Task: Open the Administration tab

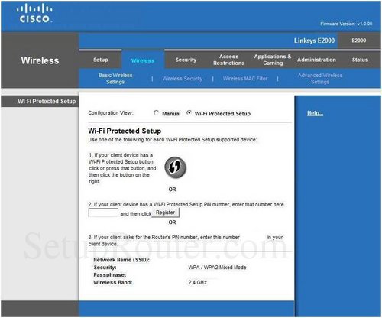Action: (316, 60)
